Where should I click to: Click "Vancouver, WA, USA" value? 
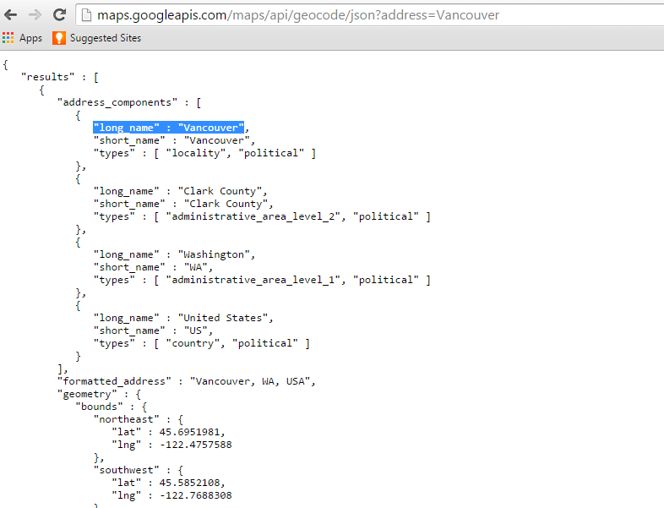pyautogui.click(x=250, y=381)
